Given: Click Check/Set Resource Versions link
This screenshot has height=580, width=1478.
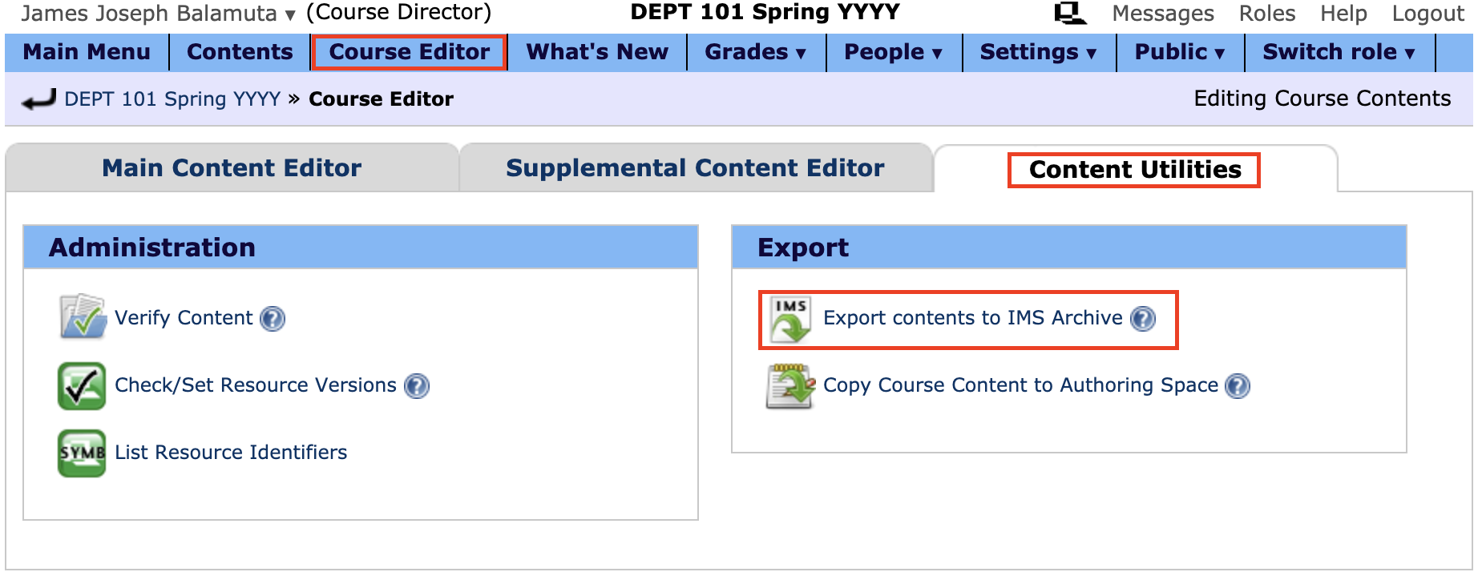Looking at the screenshot, I should (x=256, y=385).
